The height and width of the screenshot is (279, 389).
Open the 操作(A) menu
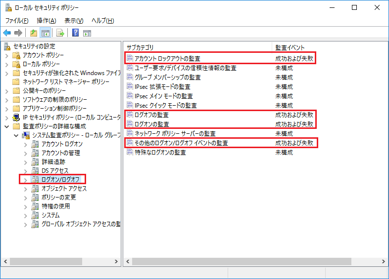coord(47,21)
